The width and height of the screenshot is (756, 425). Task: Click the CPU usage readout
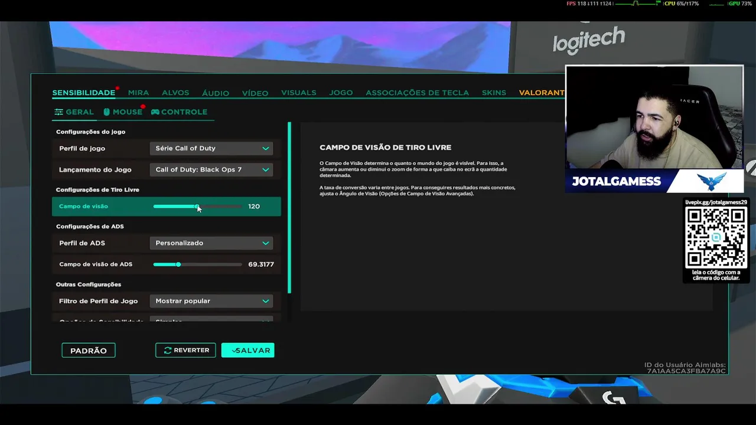[681, 4]
